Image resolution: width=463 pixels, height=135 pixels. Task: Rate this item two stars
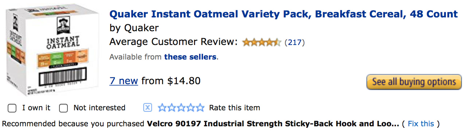171,108
